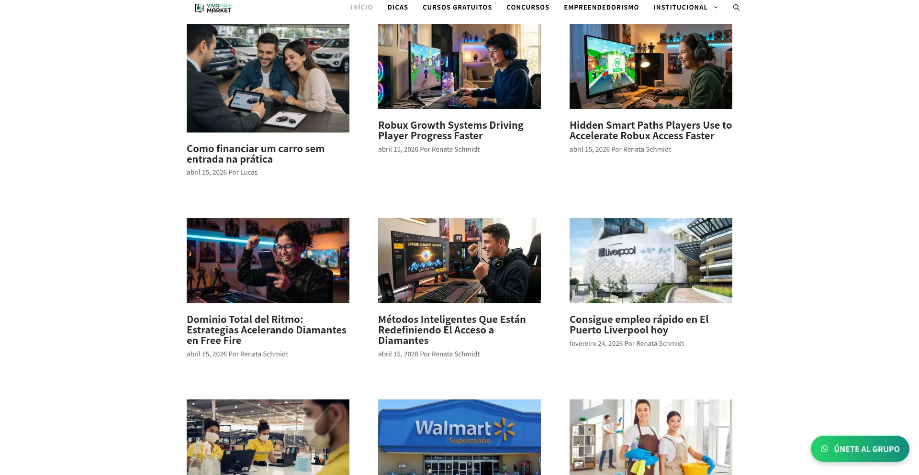Click the Free Fire girl with phone thumbnail
This screenshot has width=919, height=475.
click(x=268, y=261)
